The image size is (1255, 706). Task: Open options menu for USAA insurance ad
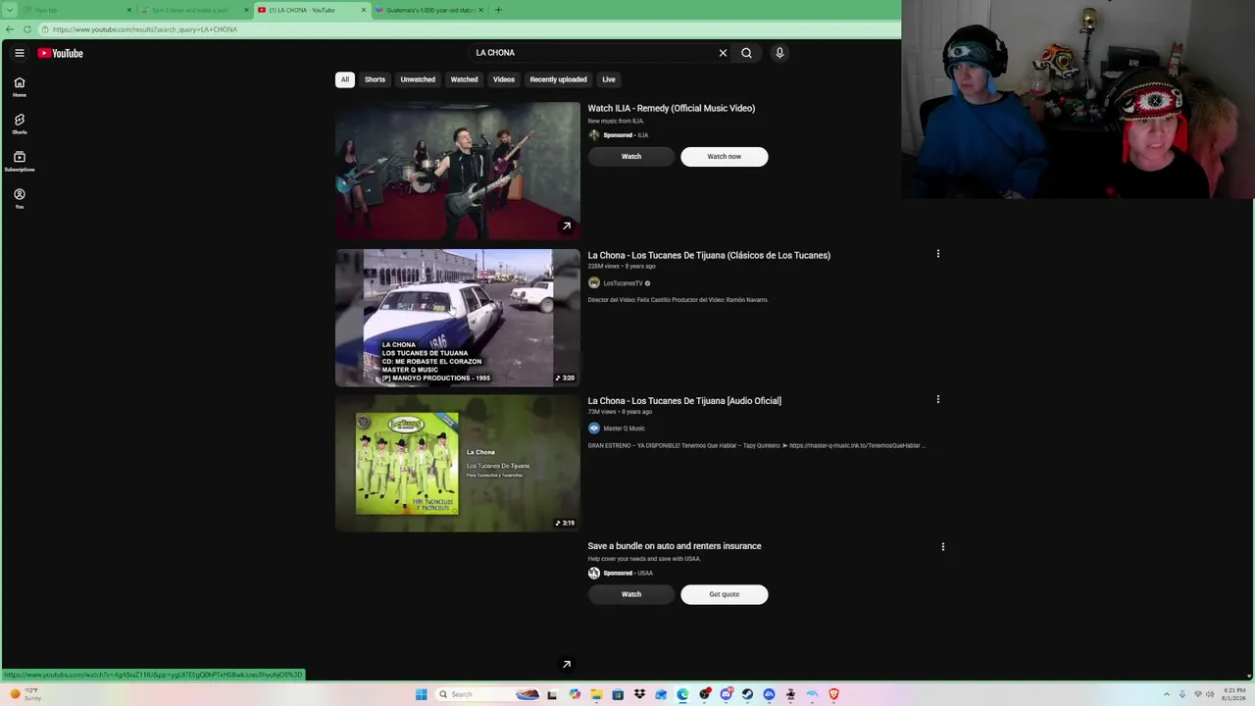942,546
